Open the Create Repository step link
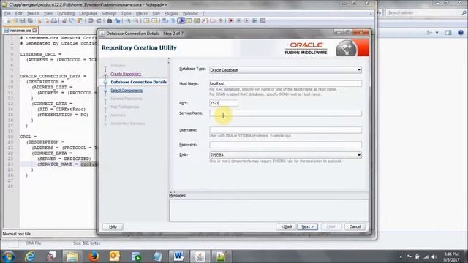This screenshot has width=468, height=263. tap(126, 74)
